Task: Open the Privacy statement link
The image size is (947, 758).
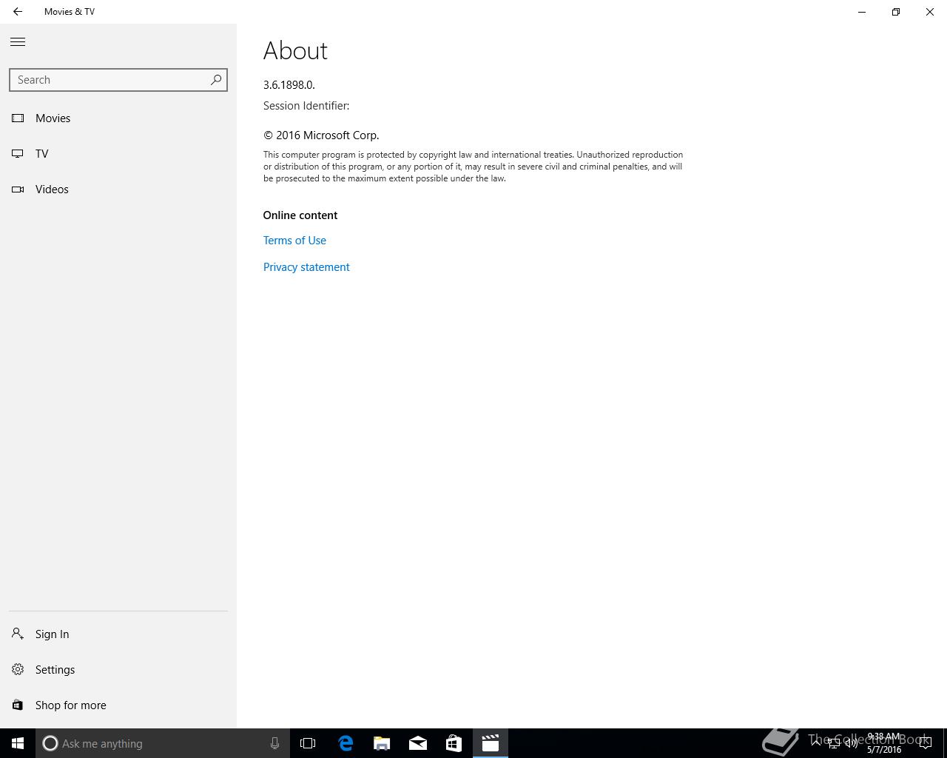Action: pyautogui.click(x=306, y=267)
